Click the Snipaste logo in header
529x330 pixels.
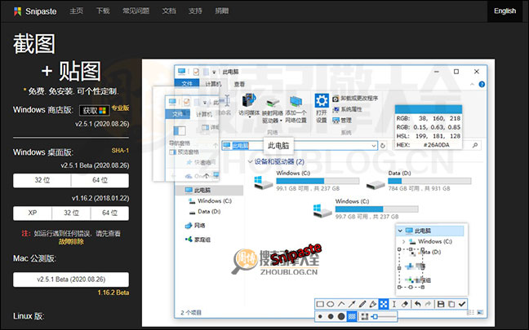tap(35, 11)
